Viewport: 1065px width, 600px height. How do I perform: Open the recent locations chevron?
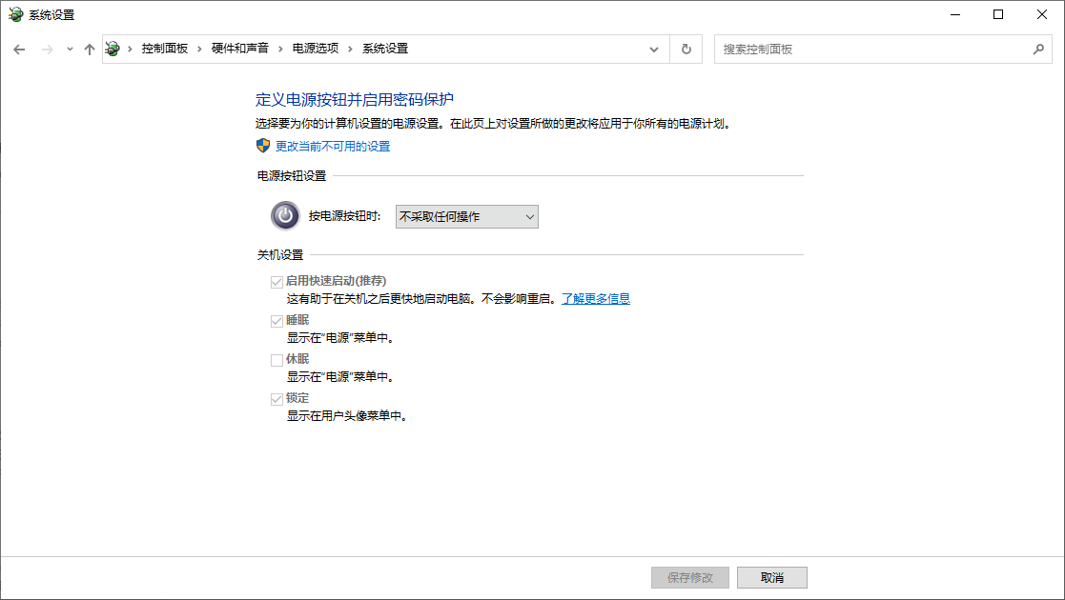[x=70, y=50]
